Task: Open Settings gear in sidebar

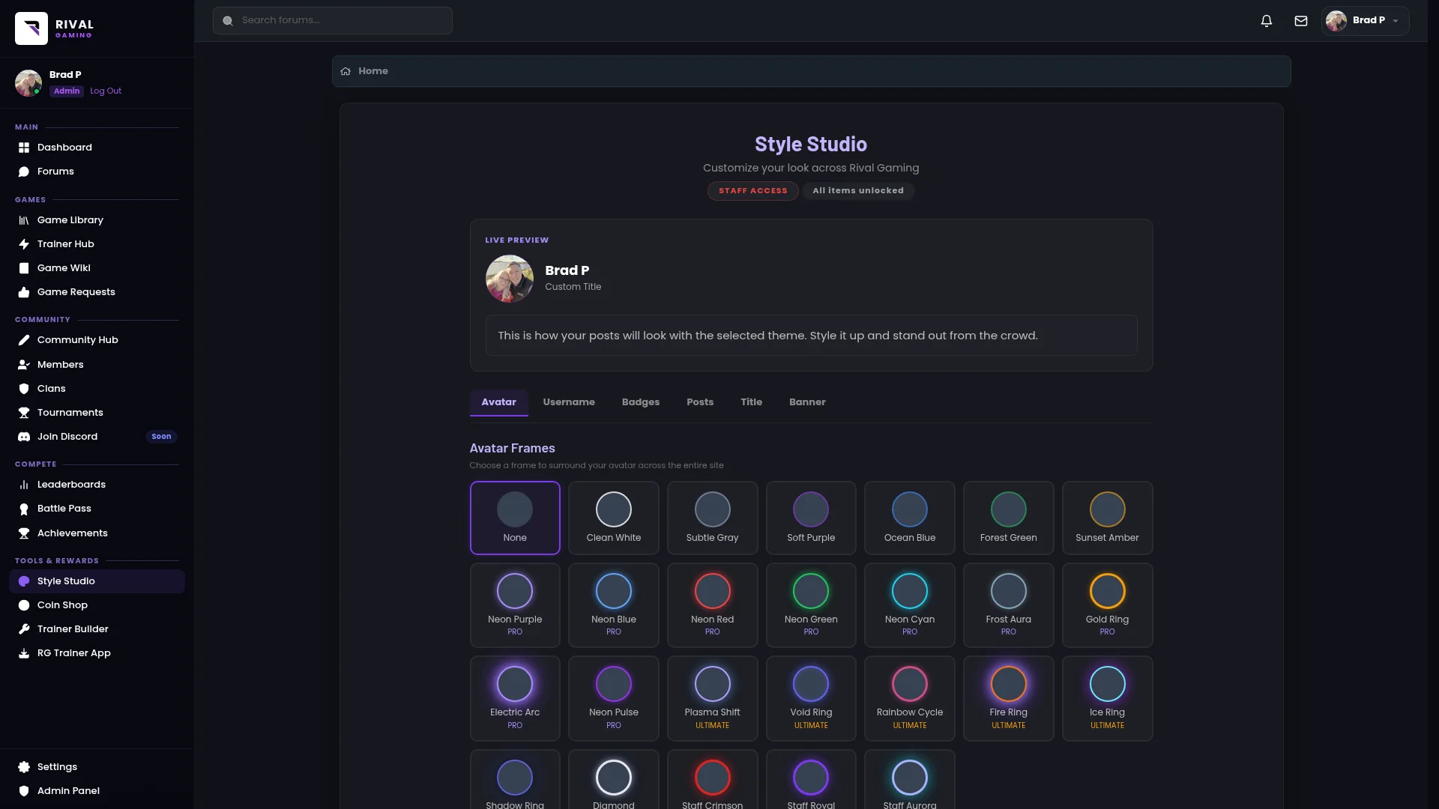Action: click(24, 767)
